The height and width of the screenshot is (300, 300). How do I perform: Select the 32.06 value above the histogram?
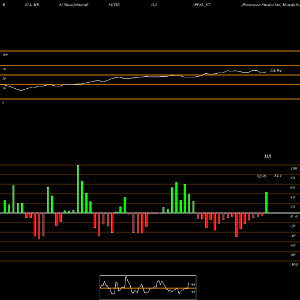pyautogui.click(x=262, y=176)
